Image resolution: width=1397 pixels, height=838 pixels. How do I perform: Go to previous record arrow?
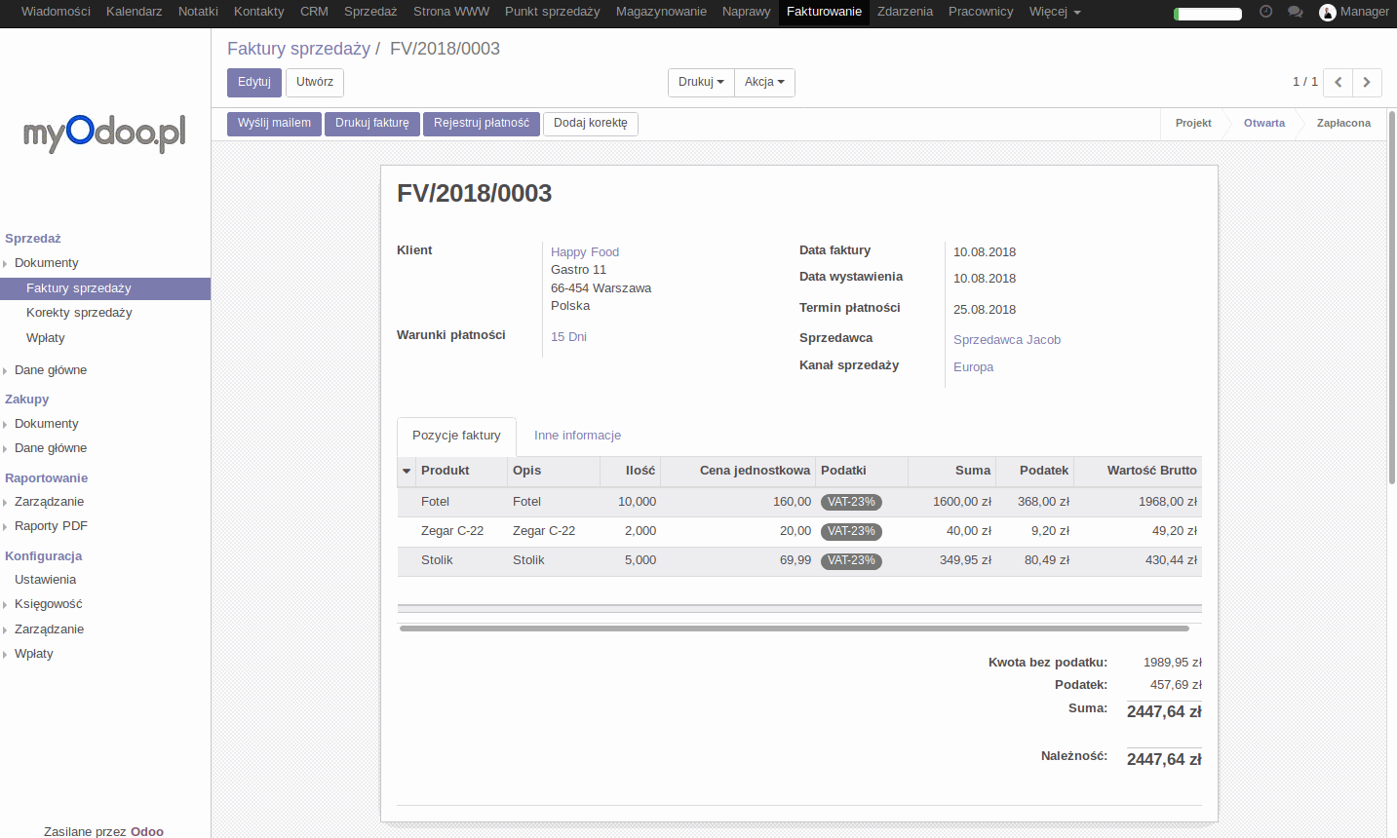coord(1339,82)
